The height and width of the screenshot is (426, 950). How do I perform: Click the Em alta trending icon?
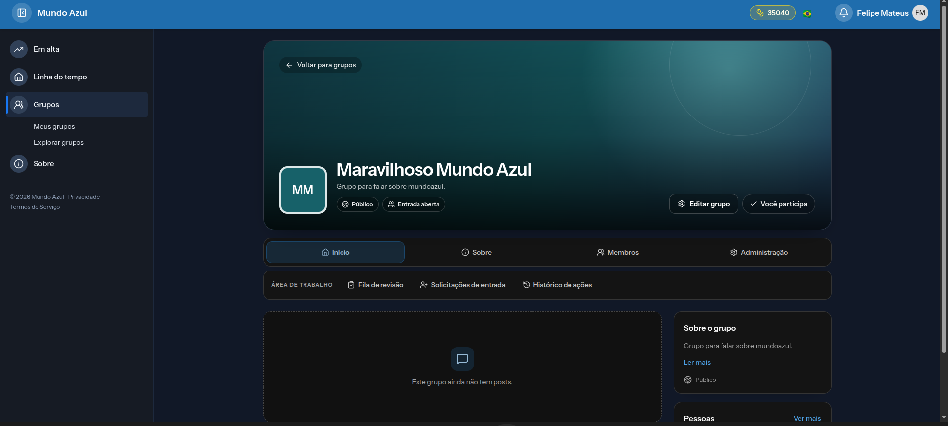point(19,49)
